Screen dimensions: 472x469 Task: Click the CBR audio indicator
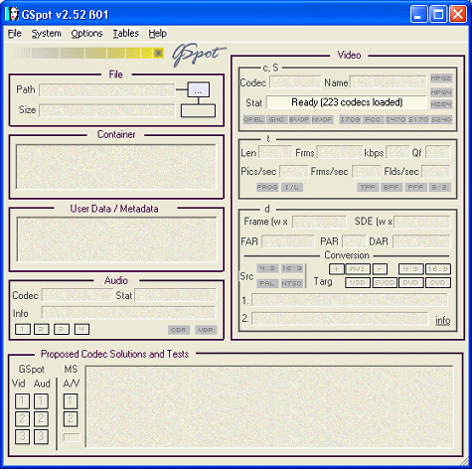pyautogui.click(x=179, y=330)
